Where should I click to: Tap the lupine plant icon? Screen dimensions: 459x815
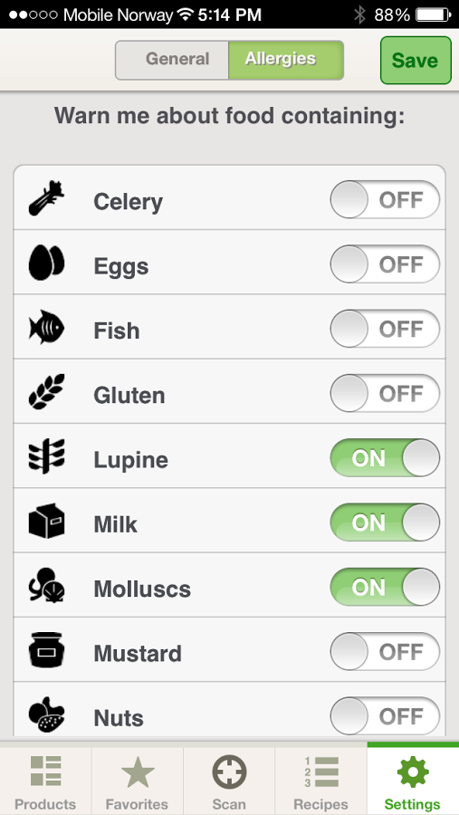click(x=46, y=456)
